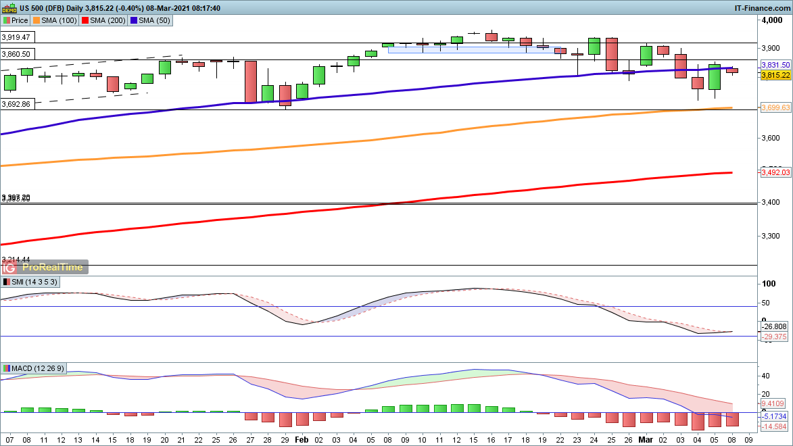Click the 3,831.50 SMA 50 value label

coord(775,65)
